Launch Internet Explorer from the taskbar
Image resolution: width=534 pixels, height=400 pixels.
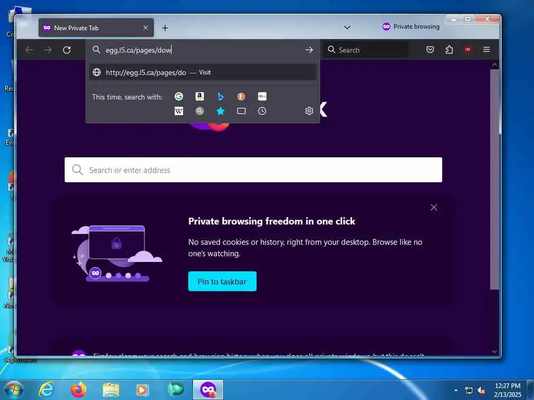[x=46, y=390]
